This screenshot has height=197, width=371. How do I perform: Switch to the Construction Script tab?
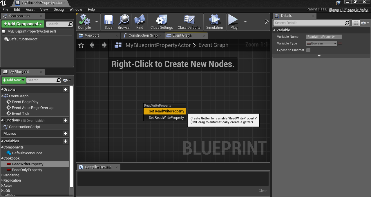[x=143, y=35]
